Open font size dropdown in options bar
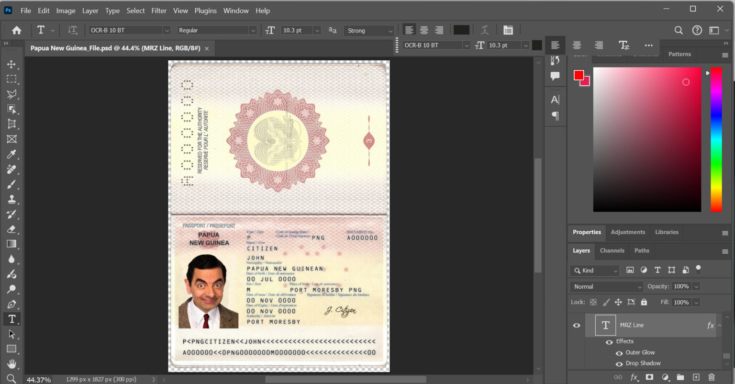 [x=317, y=30]
